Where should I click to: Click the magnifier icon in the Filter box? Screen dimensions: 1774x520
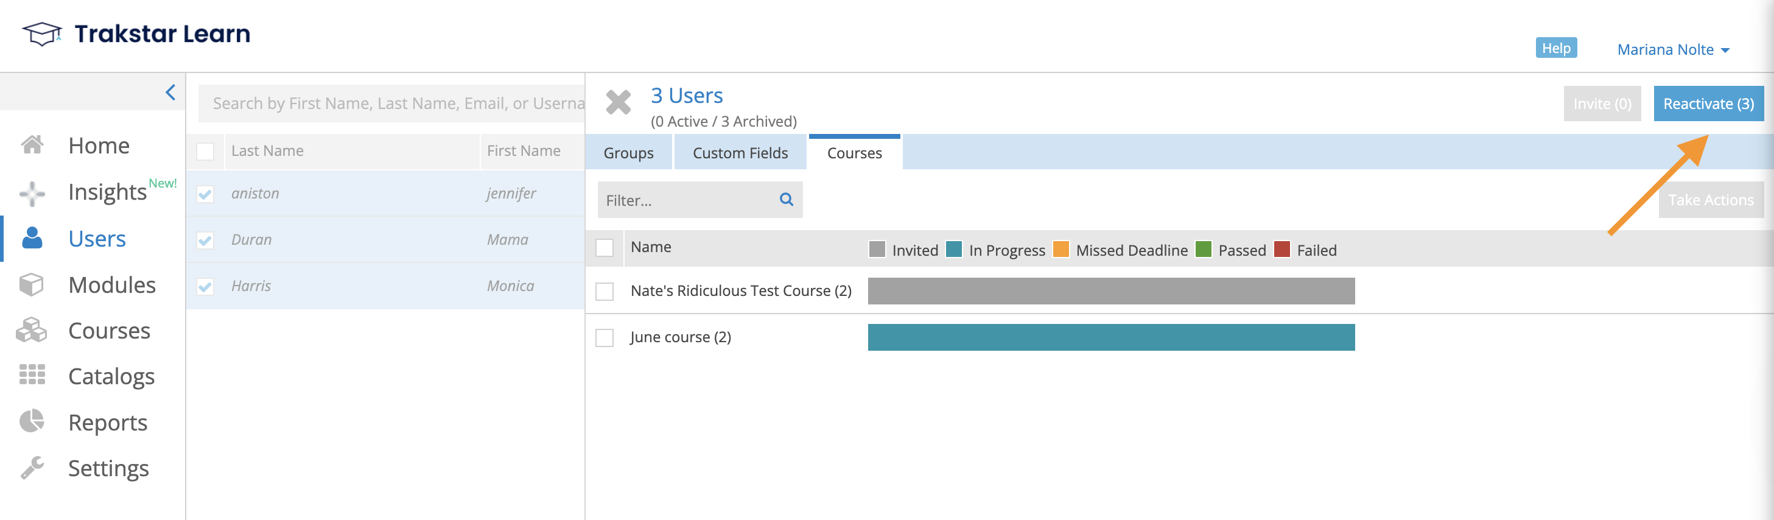[x=786, y=200]
